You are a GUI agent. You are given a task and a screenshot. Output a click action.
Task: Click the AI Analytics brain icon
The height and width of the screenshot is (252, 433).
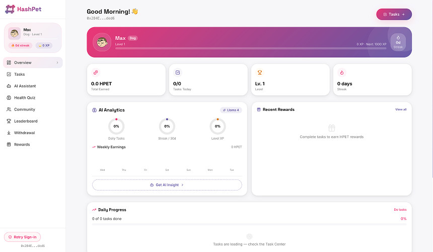coord(94,110)
